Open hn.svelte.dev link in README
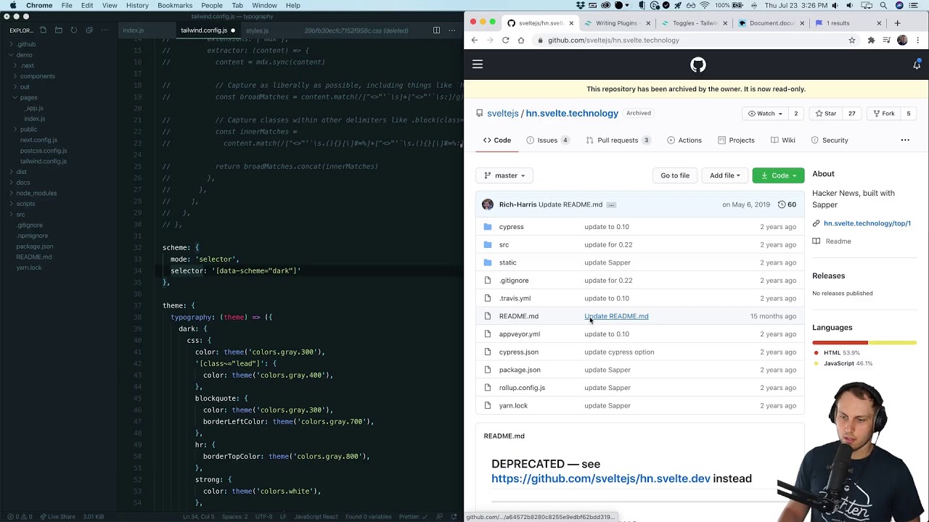The width and height of the screenshot is (929, 522). click(x=601, y=478)
